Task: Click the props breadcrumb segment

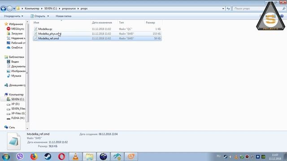Action: (84, 8)
